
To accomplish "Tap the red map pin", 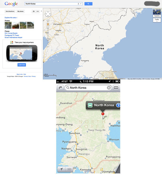I will tap(103, 114).
